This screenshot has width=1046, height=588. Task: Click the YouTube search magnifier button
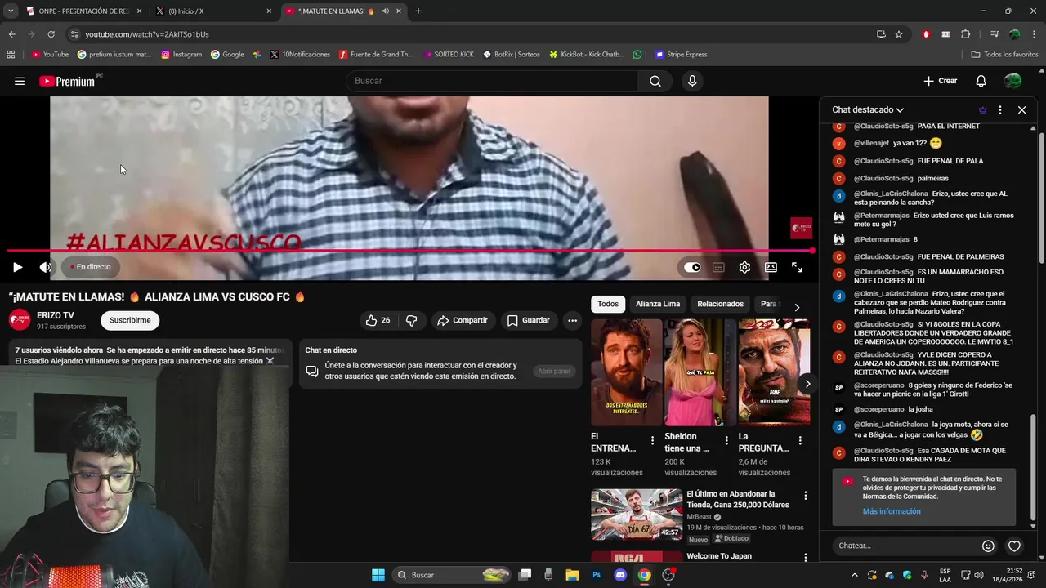point(655,81)
